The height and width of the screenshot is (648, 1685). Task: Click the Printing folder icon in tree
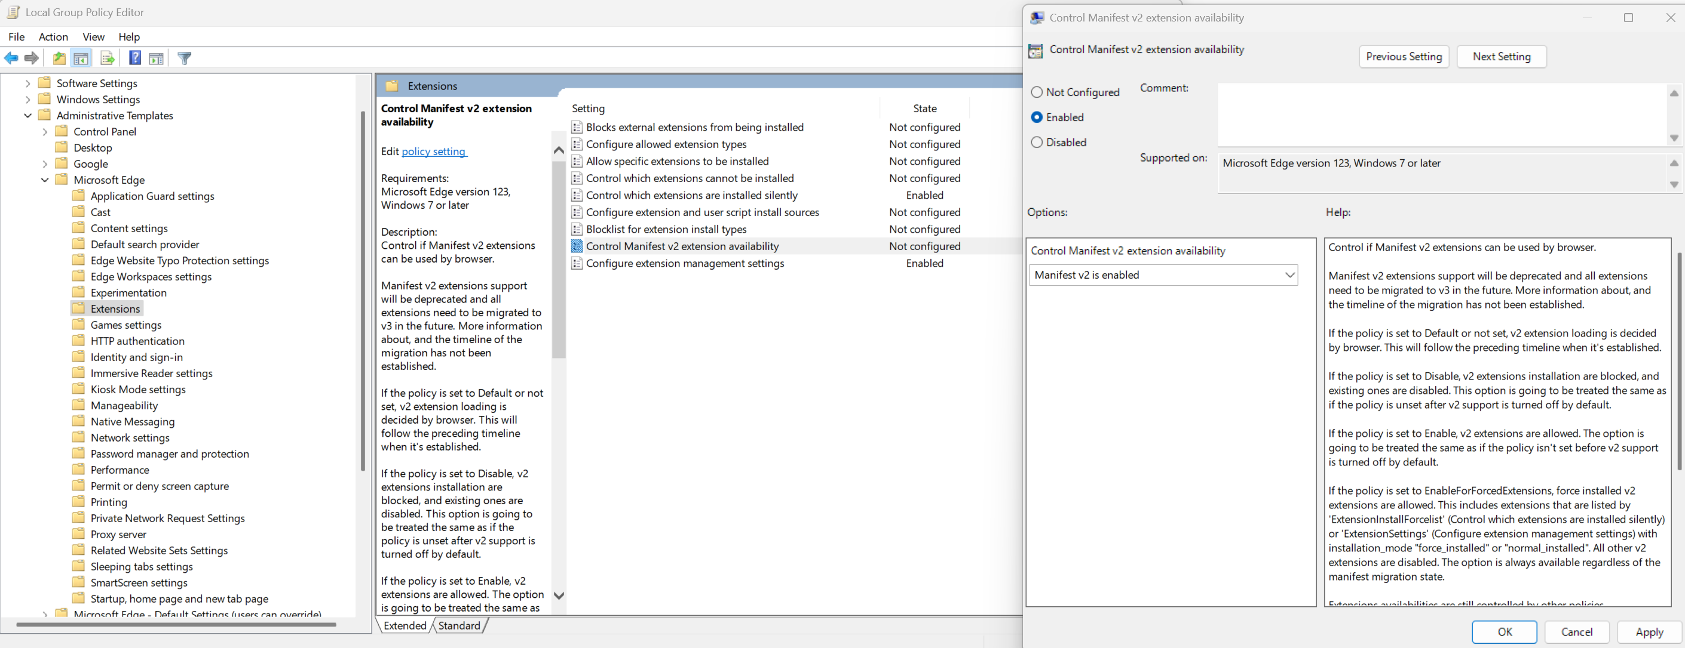coord(78,502)
